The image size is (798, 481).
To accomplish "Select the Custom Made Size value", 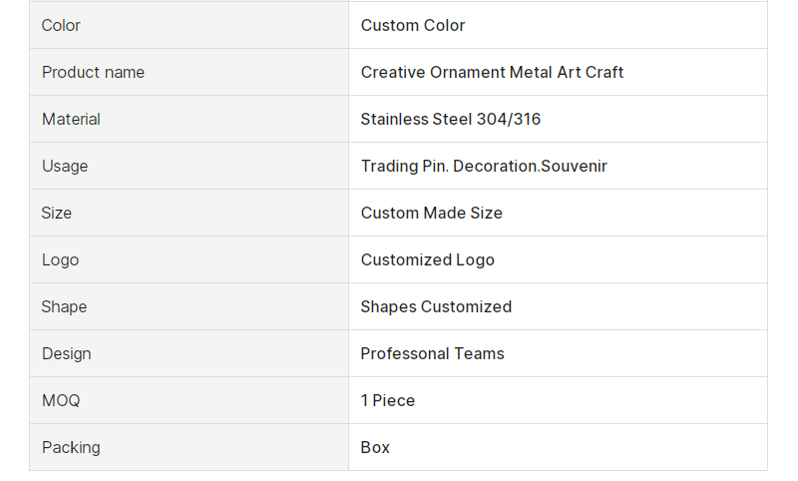I will click(x=432, y=213).
